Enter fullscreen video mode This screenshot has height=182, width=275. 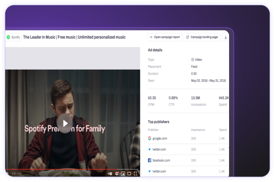point(135,173)
